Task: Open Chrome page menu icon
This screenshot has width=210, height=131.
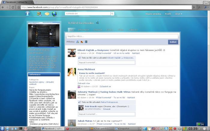Action: click(199, 7)
